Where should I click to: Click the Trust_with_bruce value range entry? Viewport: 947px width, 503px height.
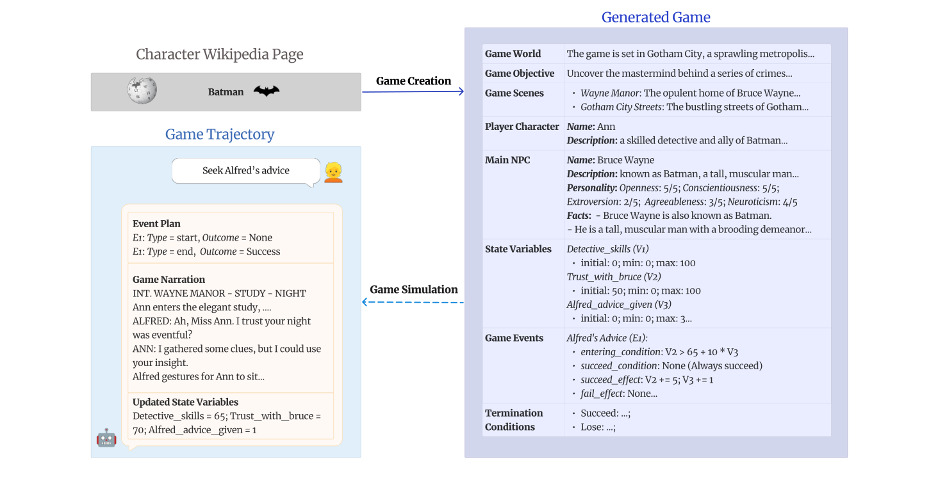[x=639, y=290]
